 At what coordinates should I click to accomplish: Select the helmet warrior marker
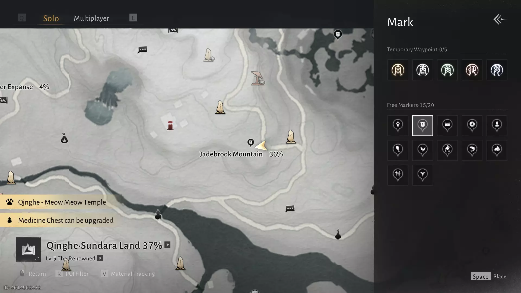[x=447, y=150]
